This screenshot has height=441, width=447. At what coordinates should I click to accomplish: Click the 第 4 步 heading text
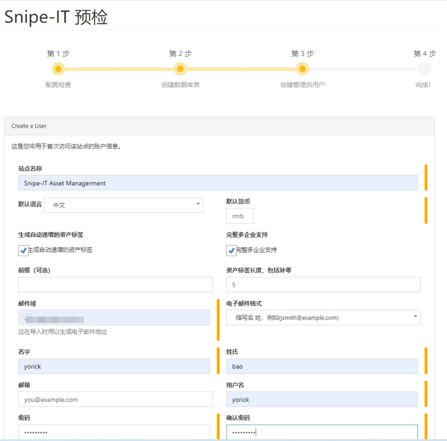pos(424,53)
